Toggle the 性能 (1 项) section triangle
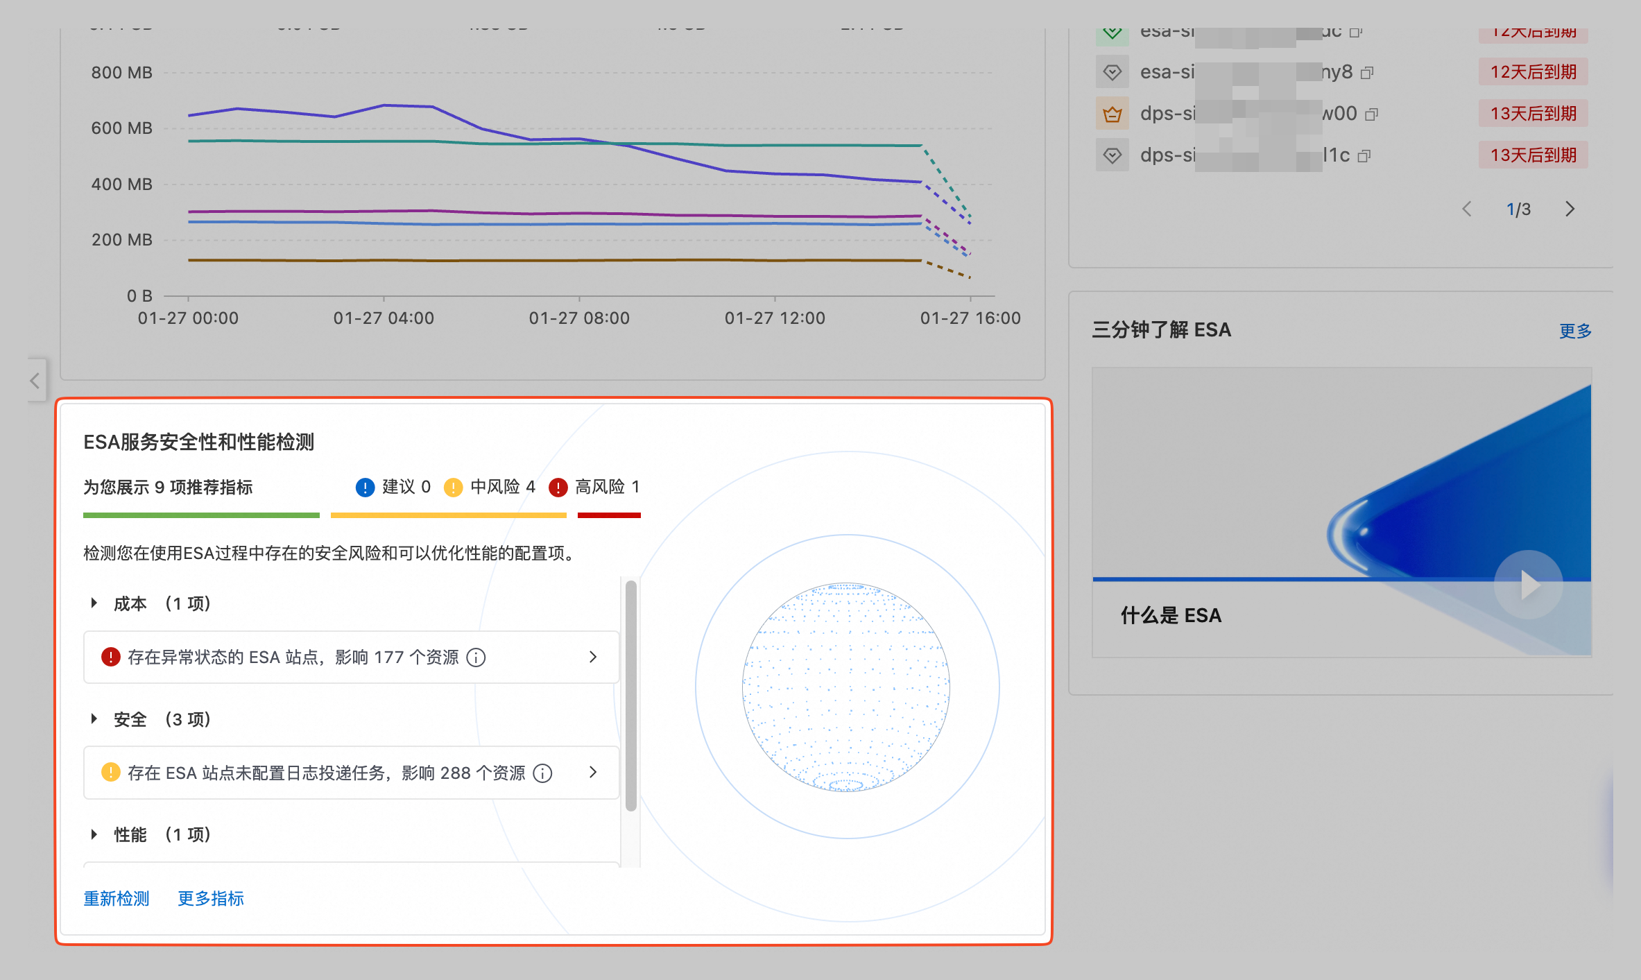The width and height of the screenshot is (1641, 980). coord(94,834)
